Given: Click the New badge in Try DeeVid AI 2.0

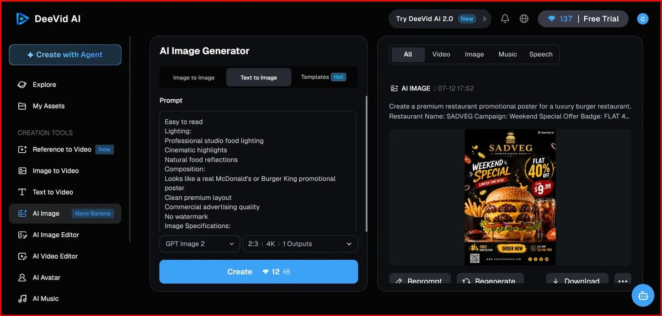Looking at the screenshot, I should point(467,19).
